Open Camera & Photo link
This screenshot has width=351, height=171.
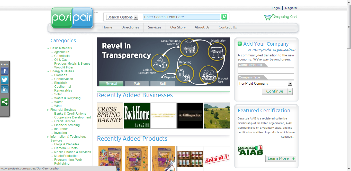[x=66, y=148]
